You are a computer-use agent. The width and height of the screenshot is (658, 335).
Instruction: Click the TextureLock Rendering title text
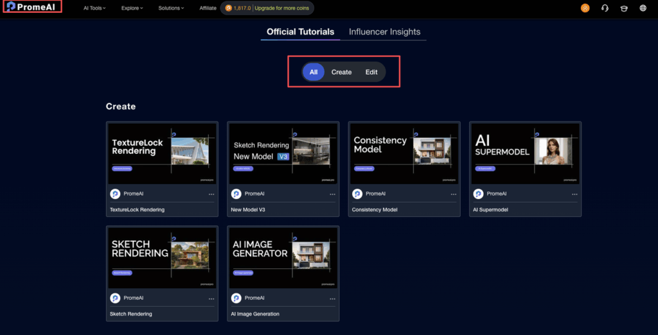(x=138, y=209)
